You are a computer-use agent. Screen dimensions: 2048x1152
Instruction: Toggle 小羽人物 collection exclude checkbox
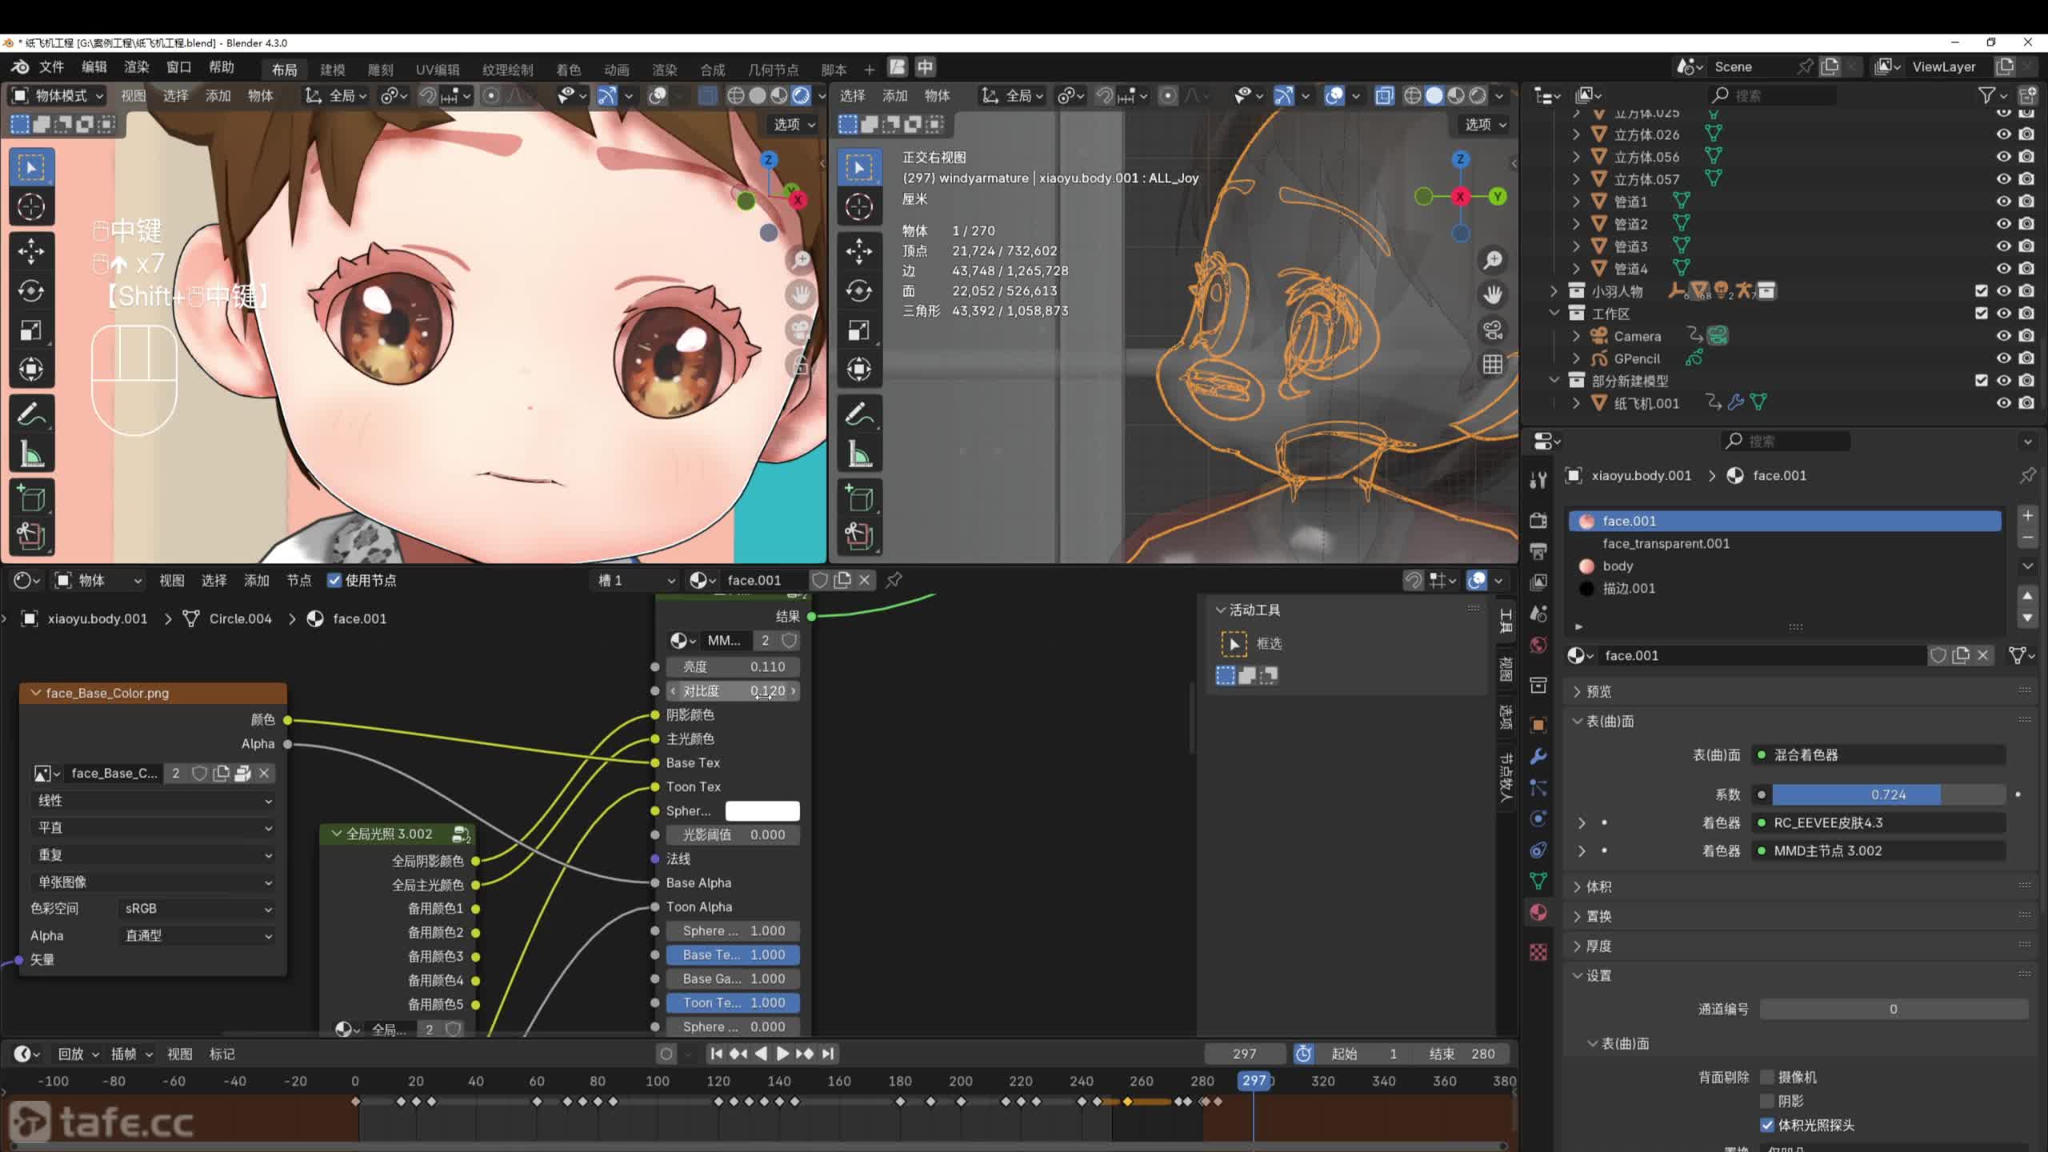[1981, 290]
